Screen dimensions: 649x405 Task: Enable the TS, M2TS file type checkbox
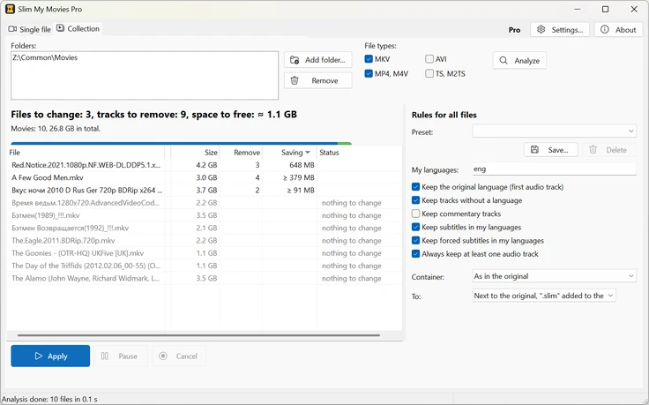point(429,73)
